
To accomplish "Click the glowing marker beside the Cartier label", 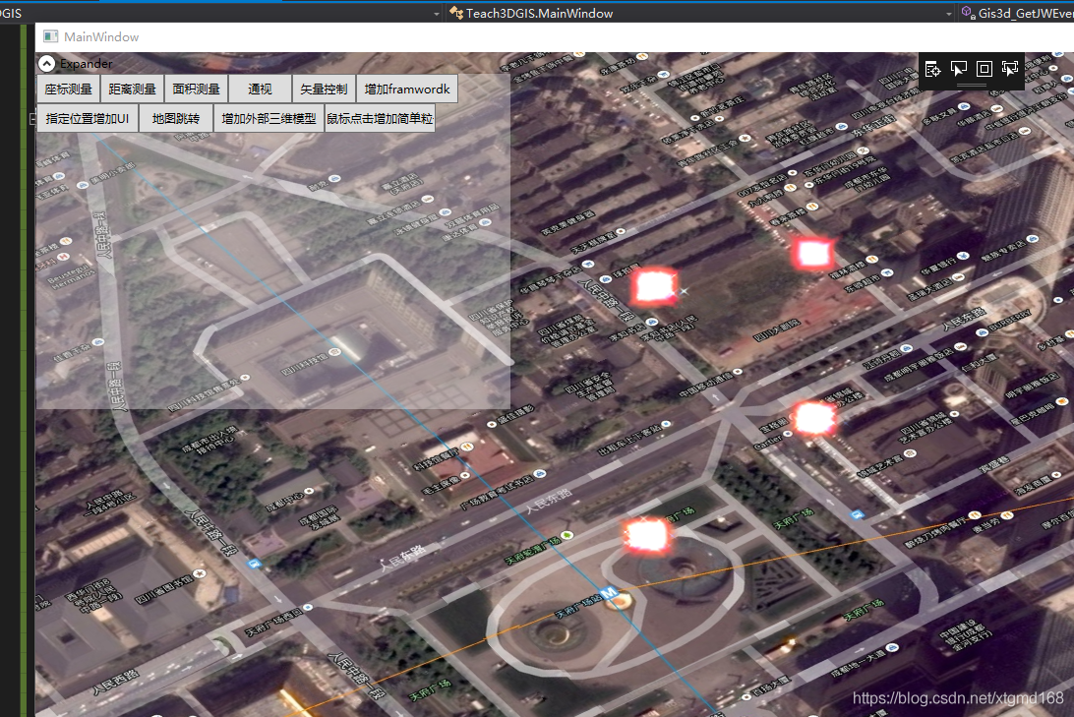I will click(x=813, y=418).
